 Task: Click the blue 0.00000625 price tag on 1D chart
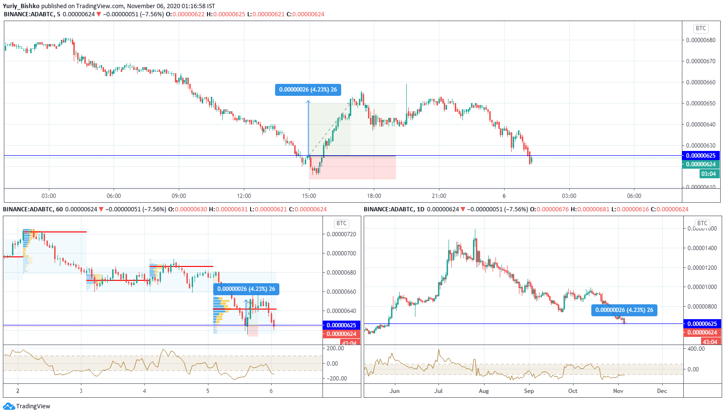pos(702,324)
